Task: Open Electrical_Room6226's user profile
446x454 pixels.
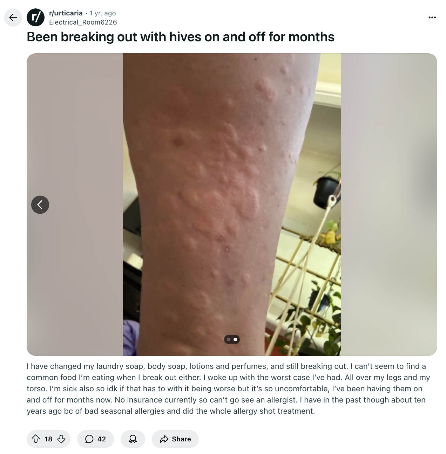Action: click(x=83, y=22)
